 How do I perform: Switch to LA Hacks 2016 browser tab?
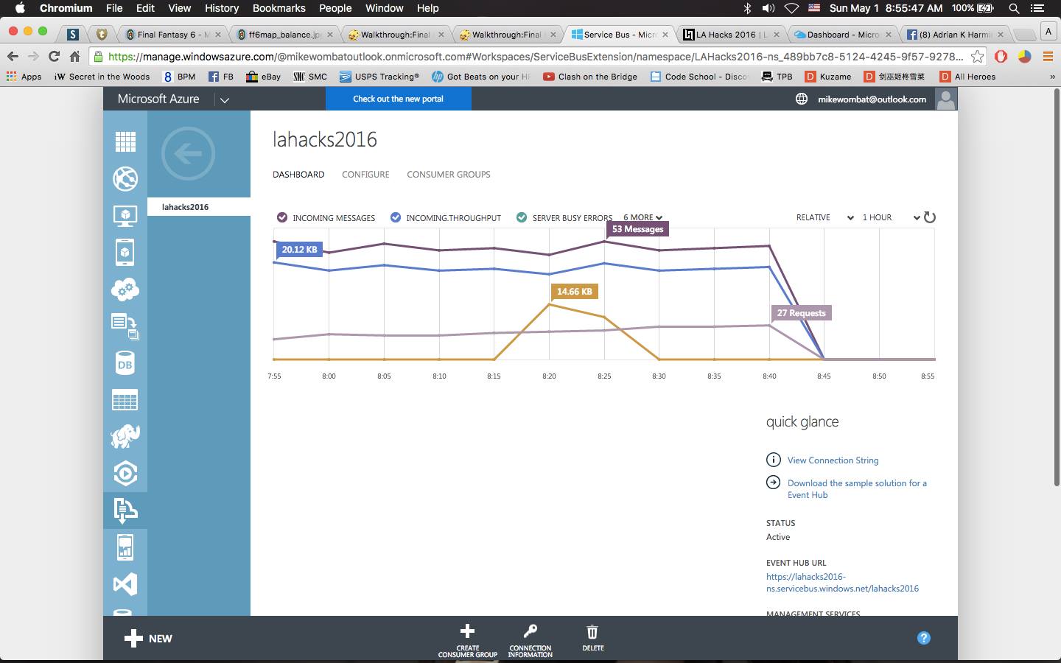[732, 35]
